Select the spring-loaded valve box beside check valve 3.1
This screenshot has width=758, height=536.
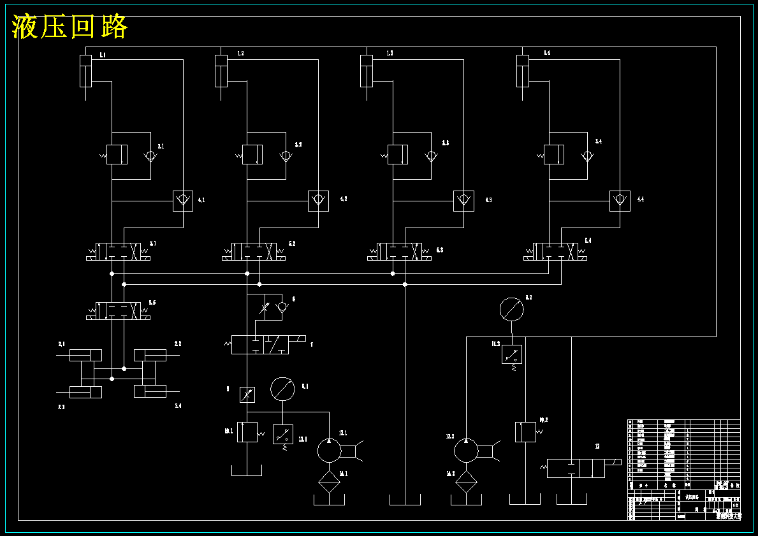click(117, 155)
